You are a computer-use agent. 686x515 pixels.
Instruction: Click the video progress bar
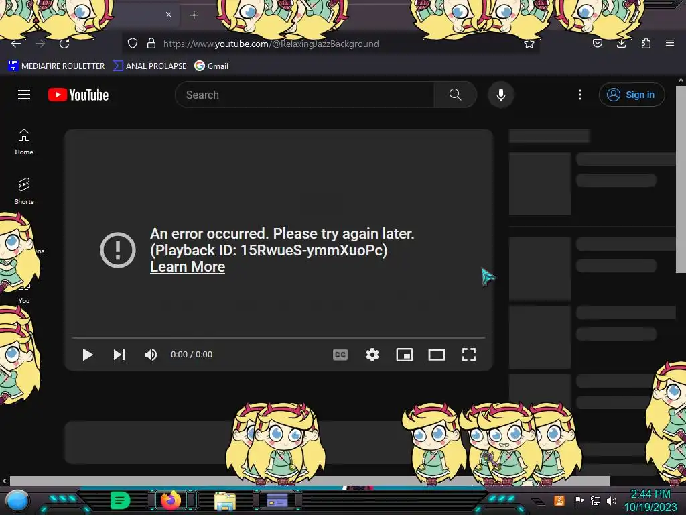(x=279, y=338)
